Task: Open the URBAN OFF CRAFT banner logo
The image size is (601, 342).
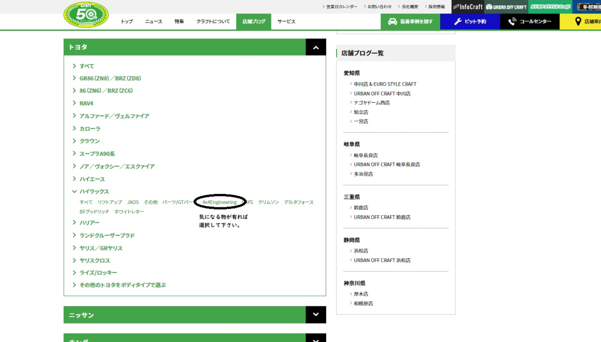Action: pyautogui.click(x=506, y=7)
